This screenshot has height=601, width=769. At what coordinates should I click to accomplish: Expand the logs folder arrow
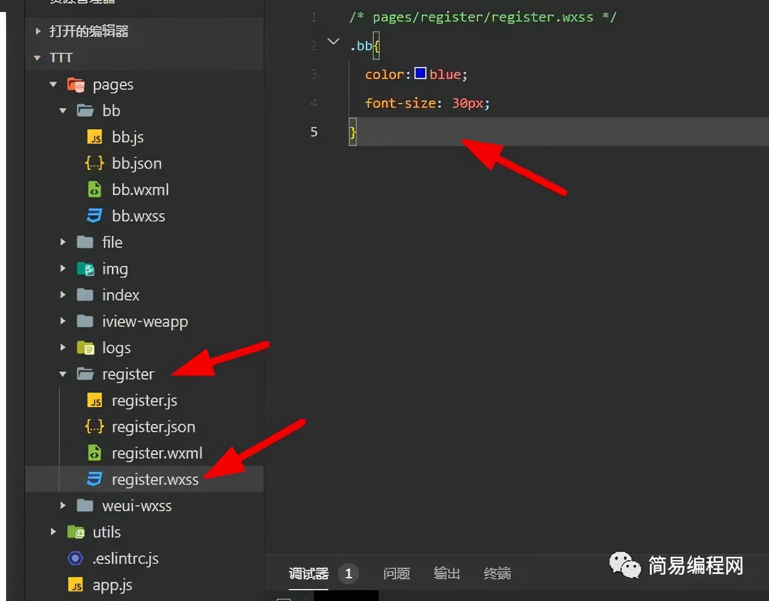tap(63, 348)
